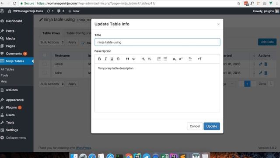The width and height of the screenshot is (280, 158).
Task: Open the text alignment option
Action: 190,59
